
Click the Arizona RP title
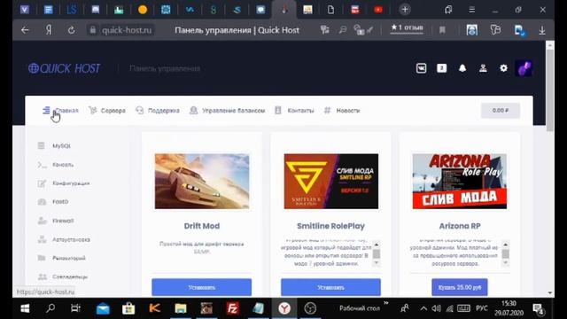(x=460, y=226)
